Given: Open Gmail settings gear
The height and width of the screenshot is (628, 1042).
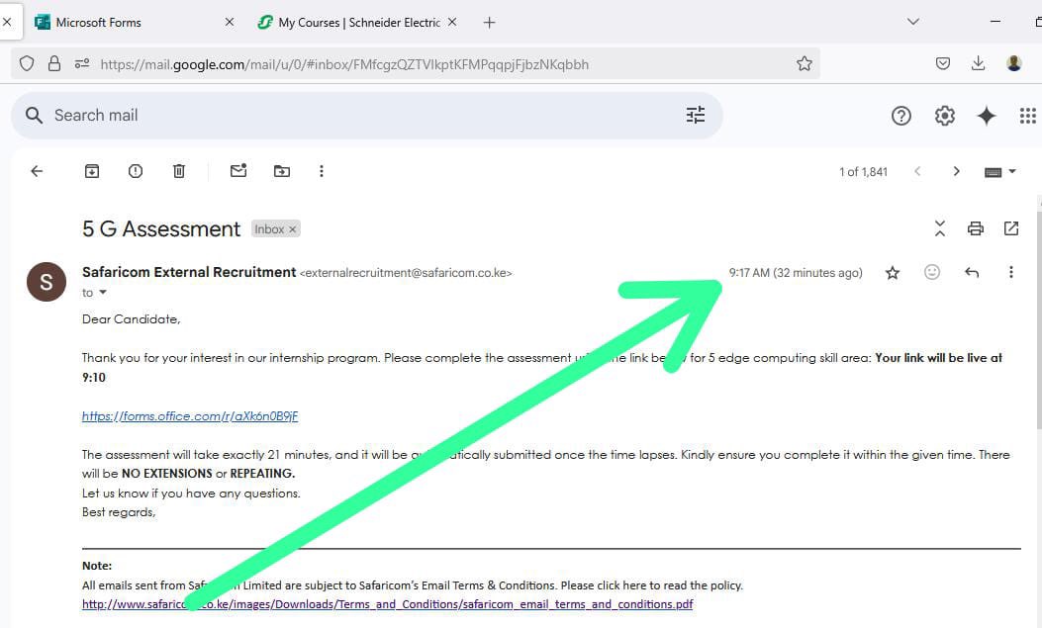Looking at the screenshot, I should pyautogui.click(x=945, y=116).
